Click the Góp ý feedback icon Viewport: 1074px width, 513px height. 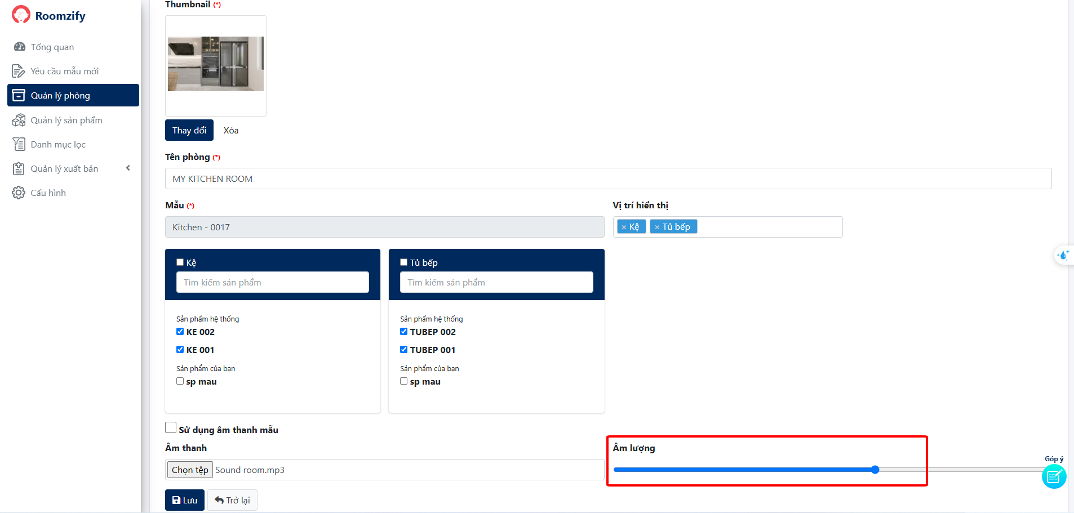point(1054,478)
